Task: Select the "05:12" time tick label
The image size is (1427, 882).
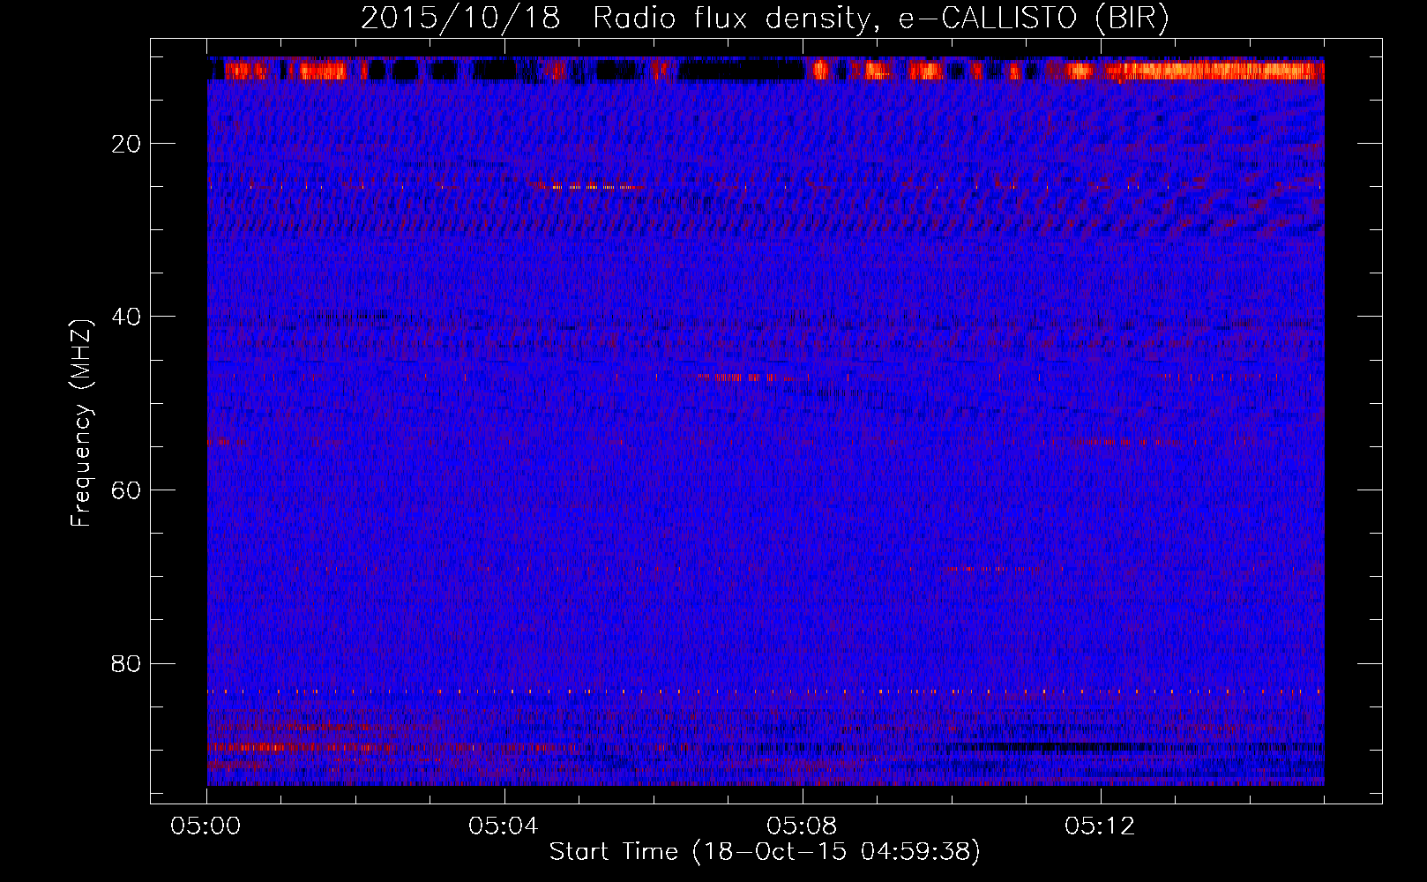Action: pyautogui.click(x=1101, y=826)
